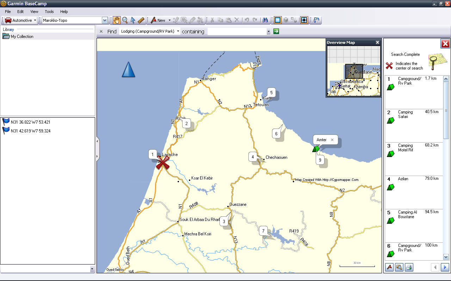Click the grayed-out Copy icon
Screen dimensions: 451x281
[x=221, y=20]
